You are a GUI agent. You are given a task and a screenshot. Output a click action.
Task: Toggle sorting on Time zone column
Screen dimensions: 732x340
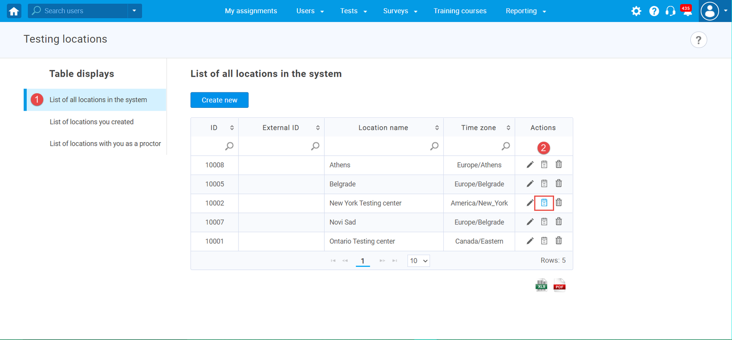click(508, 128)
